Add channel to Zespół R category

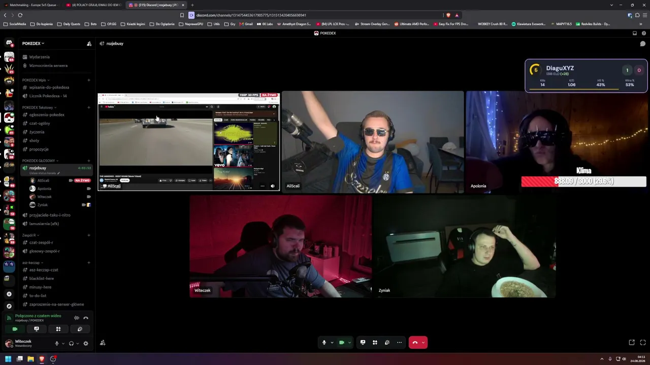pos(89,235)
